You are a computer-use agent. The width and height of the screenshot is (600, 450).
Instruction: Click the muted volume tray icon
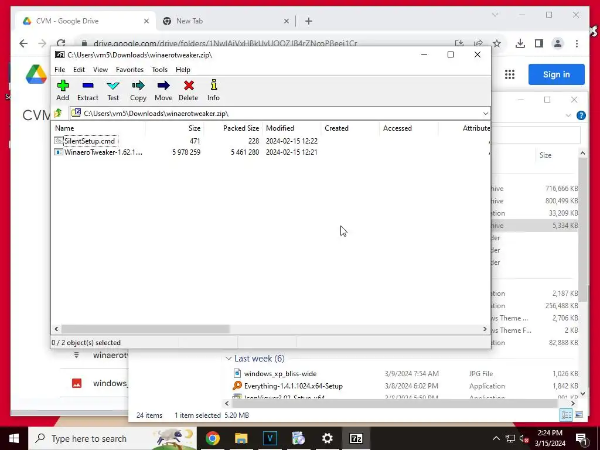524,438
